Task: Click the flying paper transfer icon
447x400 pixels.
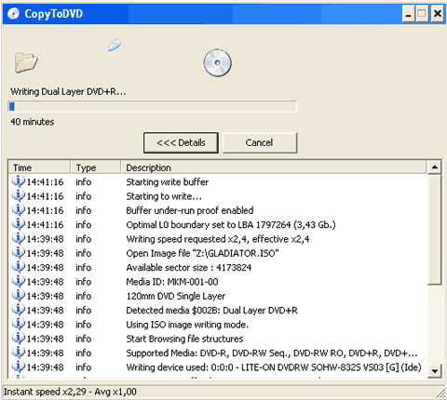Action: point(115,45)
